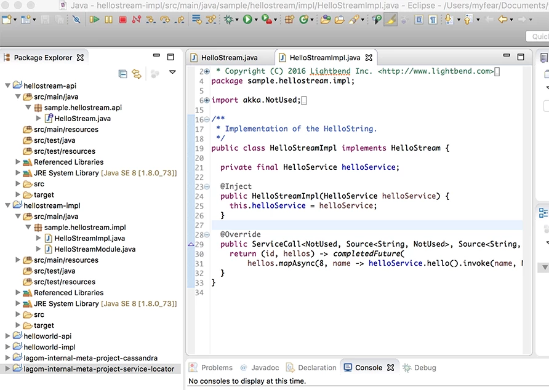Image resolution: width=549 pixels, height=390 pixels.
Task: Toggle Link with Editor in Package Explorer
Action: [137, 74]
